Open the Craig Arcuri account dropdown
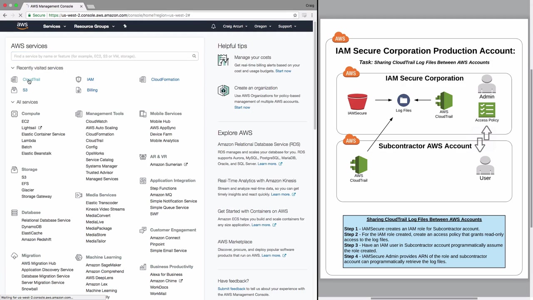 click(235, 26)
